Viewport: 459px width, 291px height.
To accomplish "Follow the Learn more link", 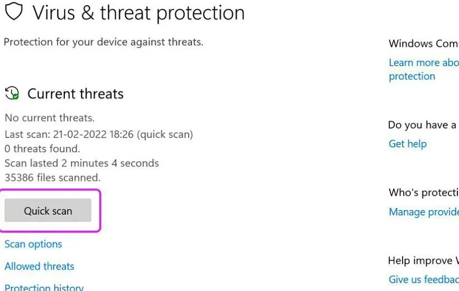I will click(423, 62).
